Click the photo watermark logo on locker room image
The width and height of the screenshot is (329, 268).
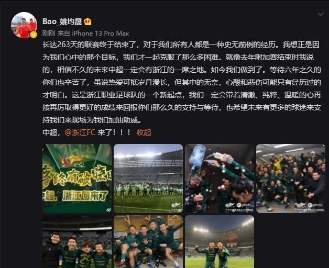tap(314, 205)
